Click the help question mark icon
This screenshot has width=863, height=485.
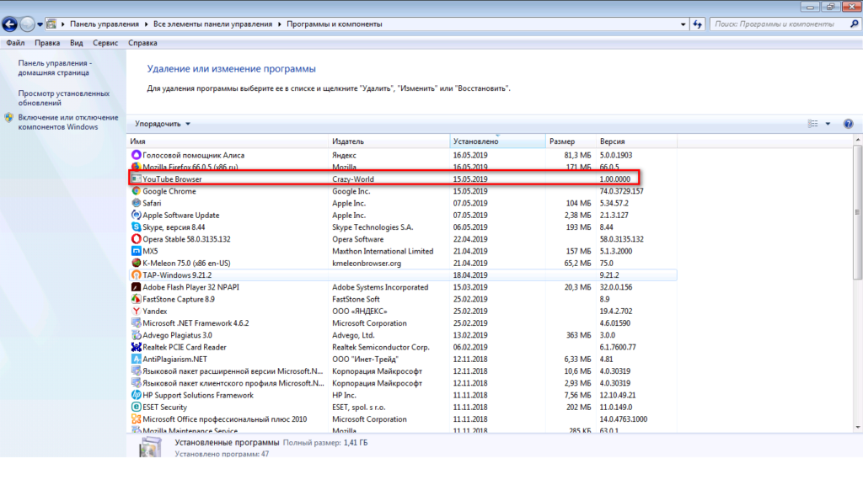pos(848,124)
